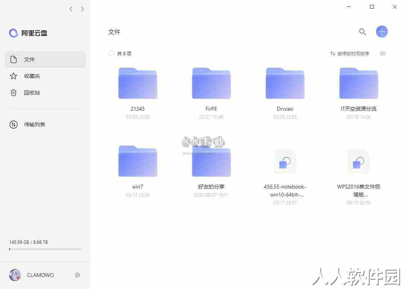Click the CLAMOWO user avatar
Screen dimensions: 406x289
(x=15, y=275)
